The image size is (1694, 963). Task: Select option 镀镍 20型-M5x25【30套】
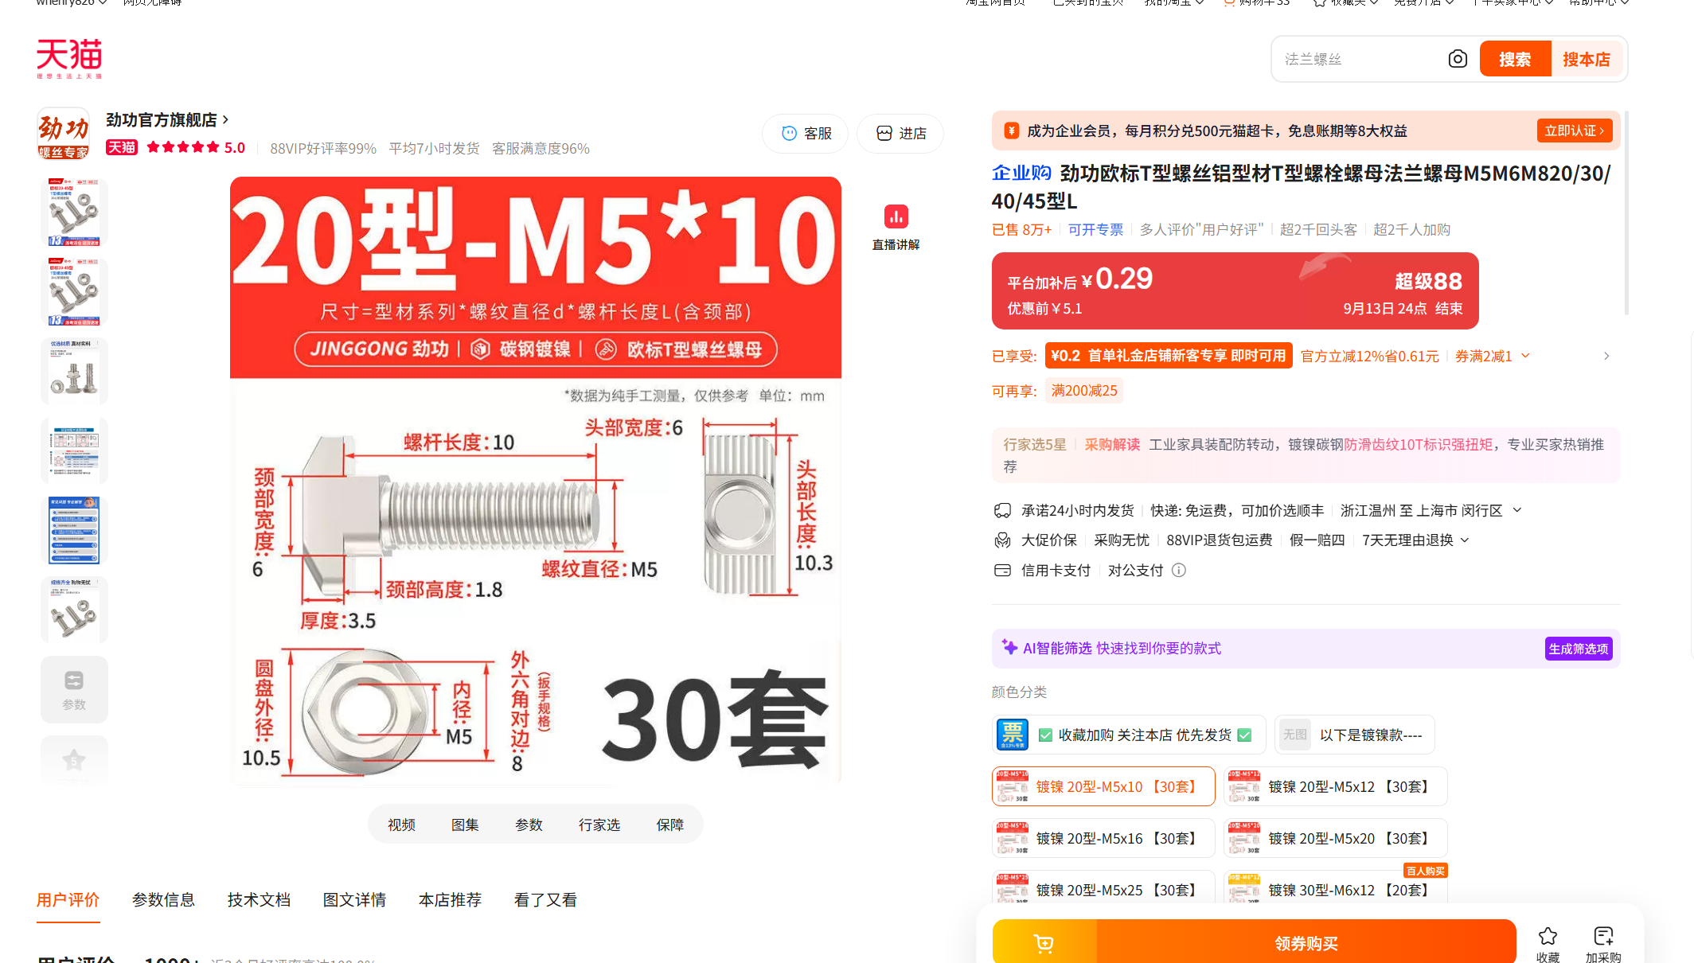click(x=1103, y=888)
